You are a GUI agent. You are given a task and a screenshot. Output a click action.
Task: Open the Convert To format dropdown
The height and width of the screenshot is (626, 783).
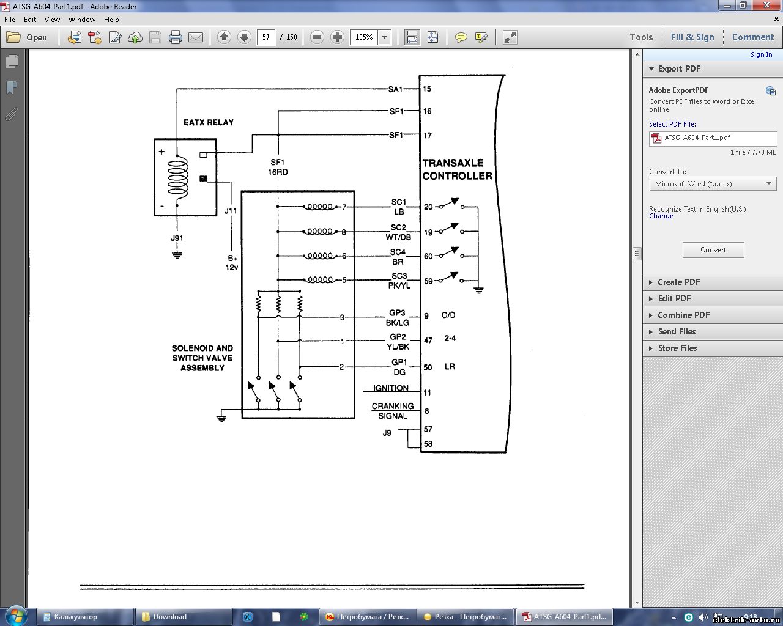713,184
